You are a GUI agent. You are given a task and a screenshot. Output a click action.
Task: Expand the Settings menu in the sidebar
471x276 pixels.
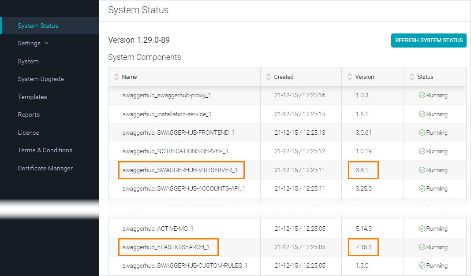coord(29,43)
